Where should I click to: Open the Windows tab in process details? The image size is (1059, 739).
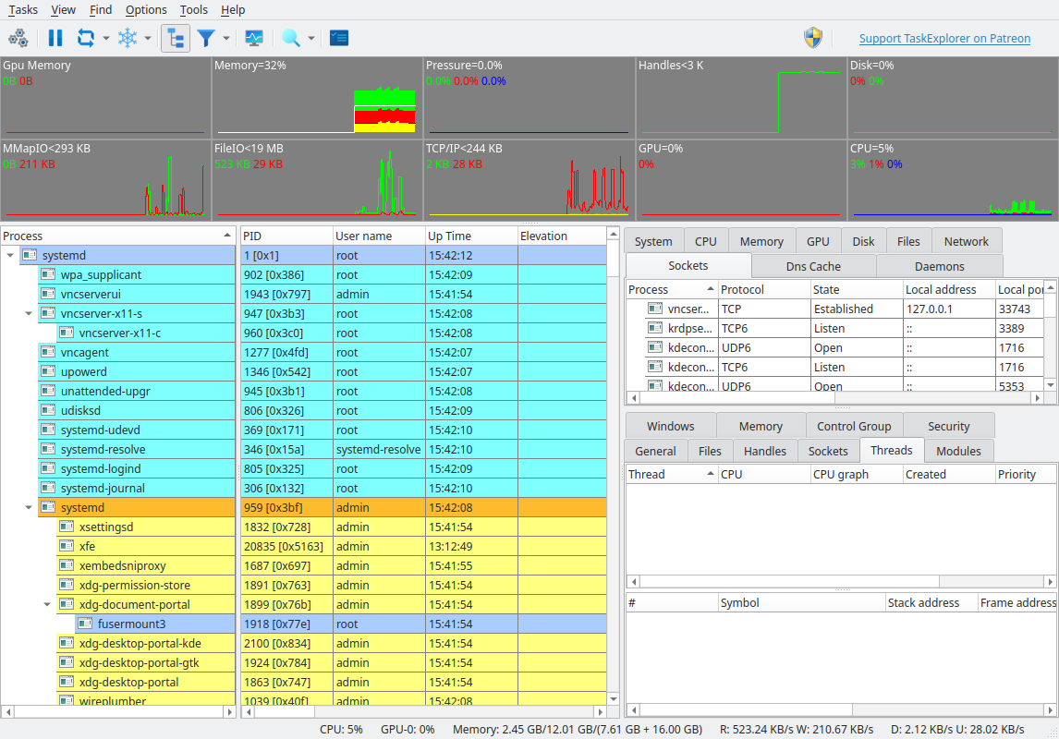[671, 426]
